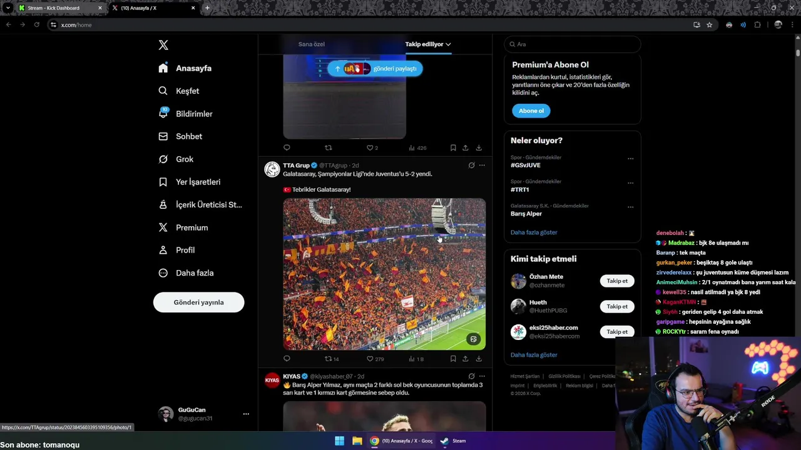Open File Explorer from taskbar
Image resolution: width=801 pixels, height=450 pixels.
point(357,441)
